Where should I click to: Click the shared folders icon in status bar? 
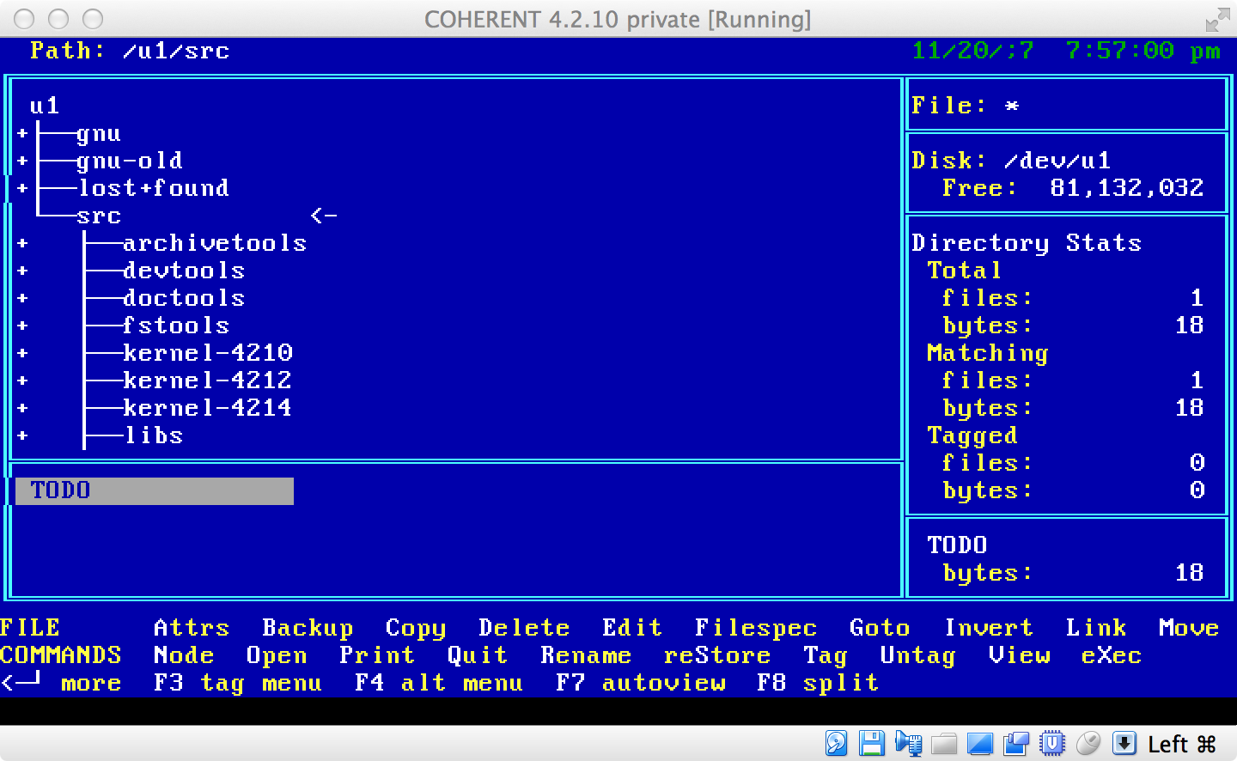tap(944, 743)
